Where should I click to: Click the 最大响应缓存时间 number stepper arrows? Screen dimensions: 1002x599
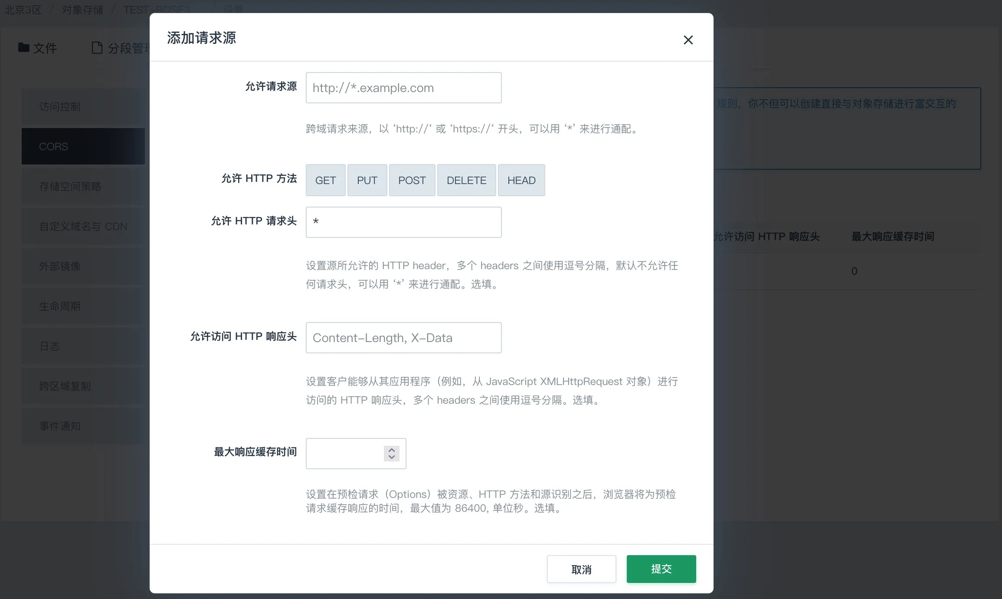(391, 453)
